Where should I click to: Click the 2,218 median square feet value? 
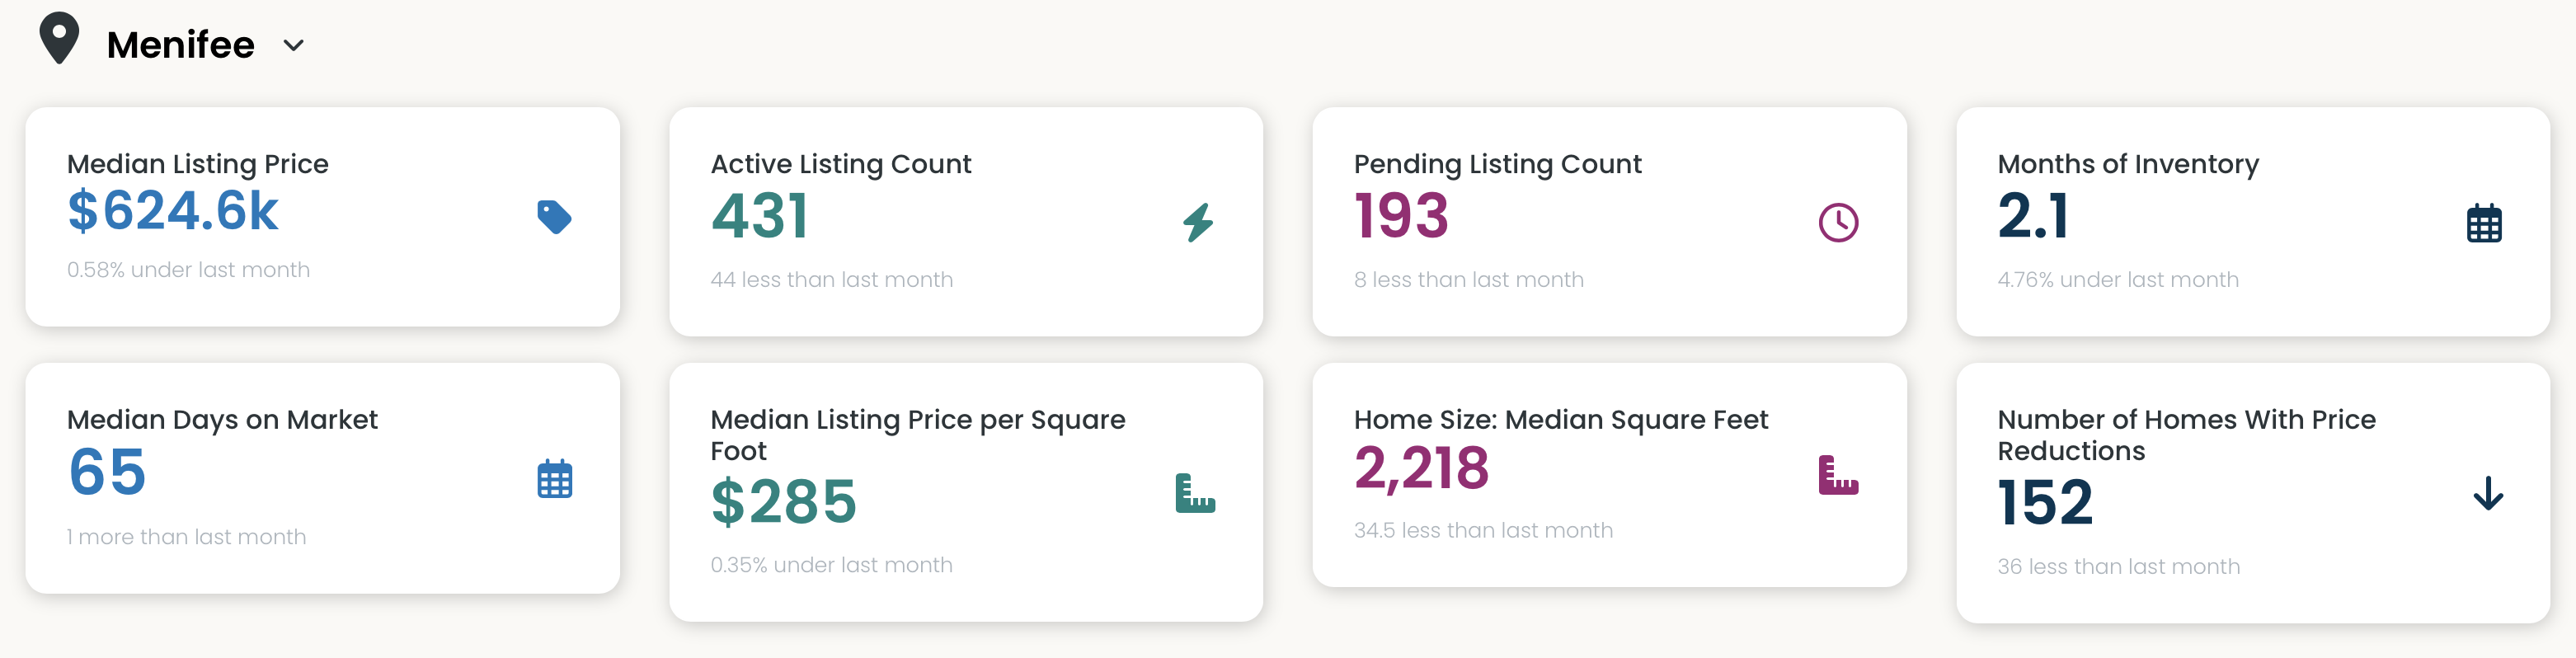1421,468
